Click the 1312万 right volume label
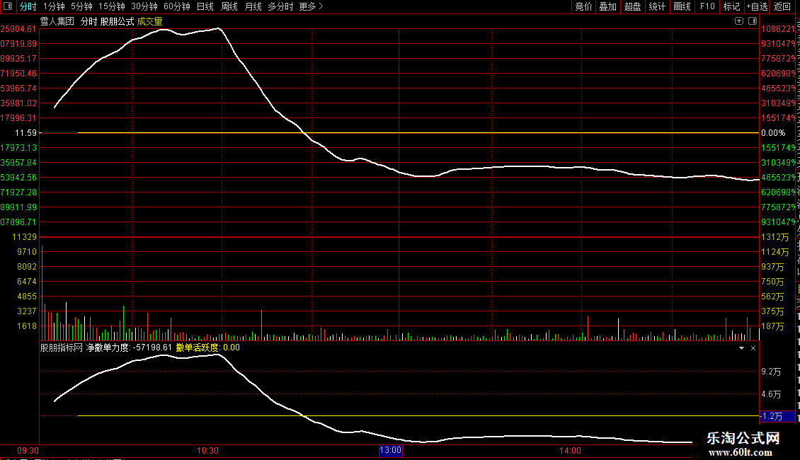 coord(775,237)
